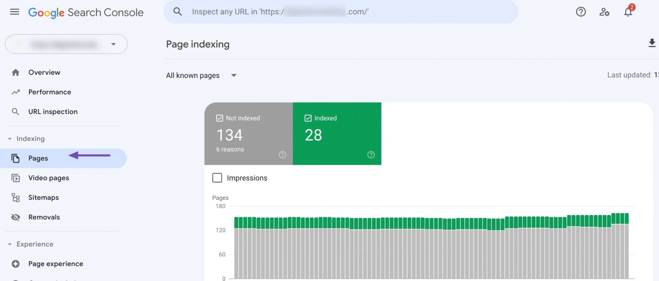This screenshot has height=281, width=659.
Task: Click the 28 indexed count
Action: point(313,135)
